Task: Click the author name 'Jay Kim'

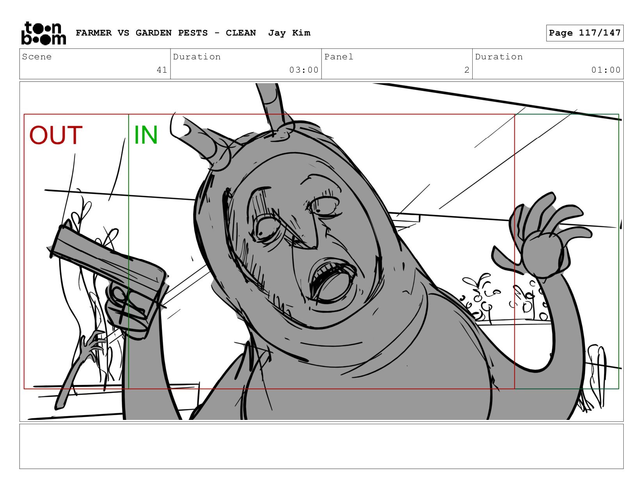Action: [x=289, y=33]
